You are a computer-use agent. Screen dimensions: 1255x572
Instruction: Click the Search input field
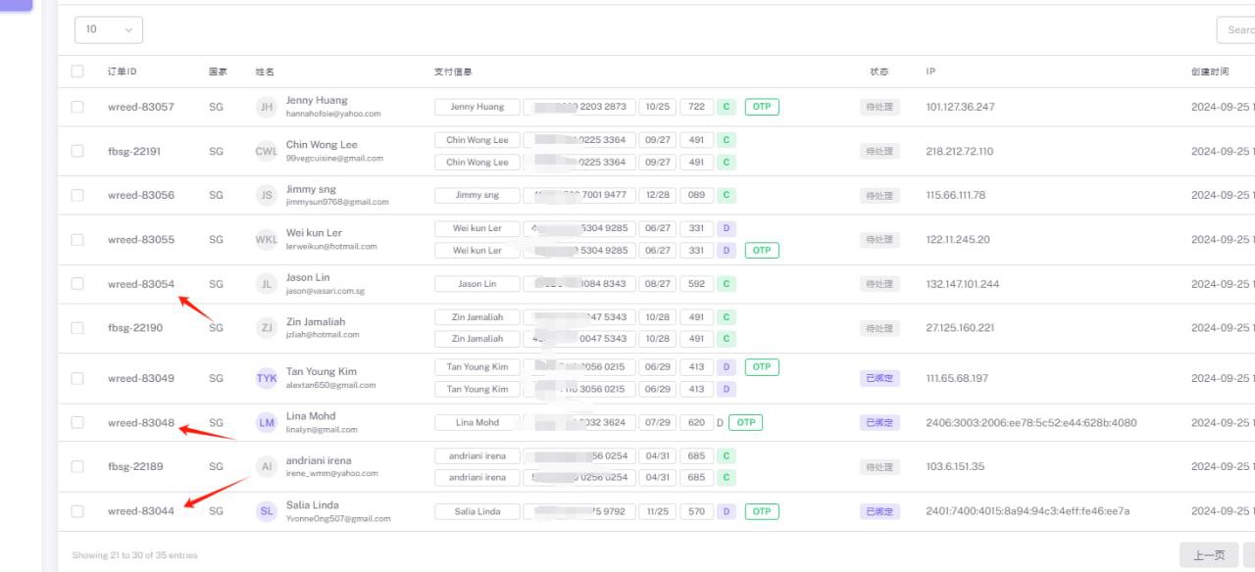(1235, 29)
